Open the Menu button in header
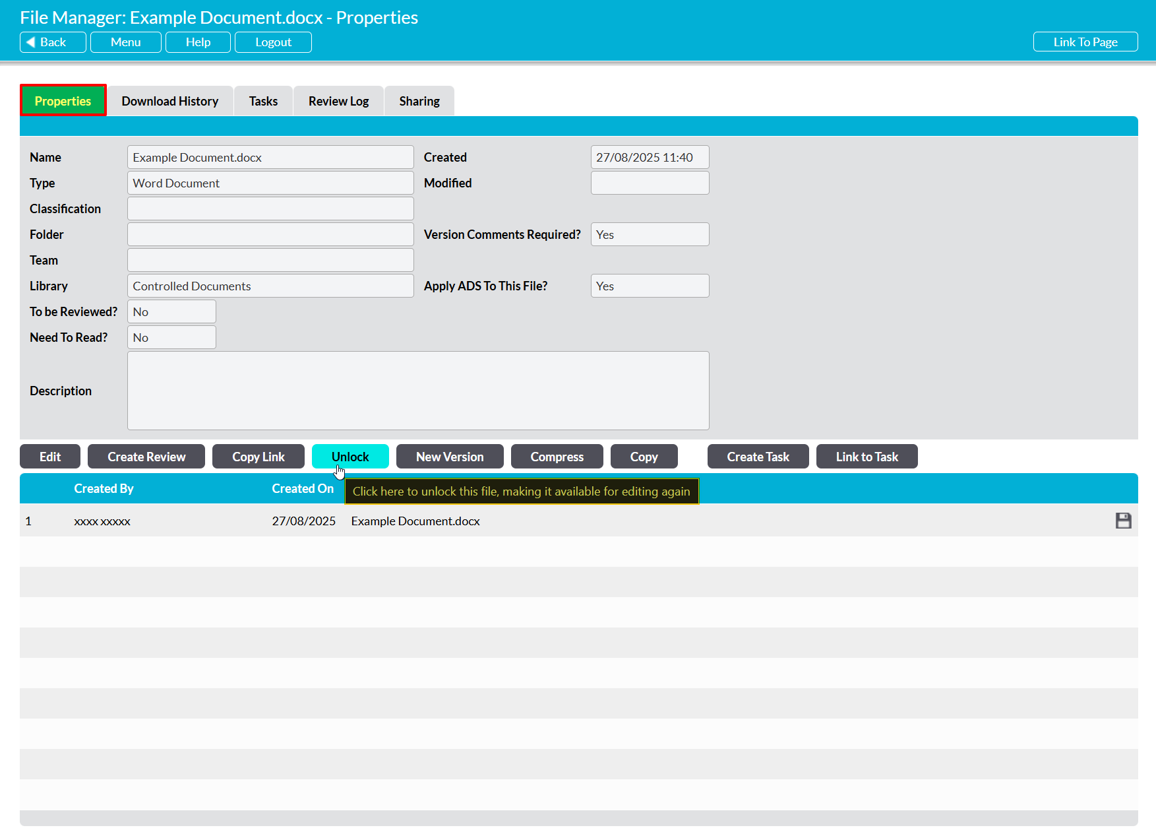The height and width of the screenshot is (838, 1156). coord(125,42)
